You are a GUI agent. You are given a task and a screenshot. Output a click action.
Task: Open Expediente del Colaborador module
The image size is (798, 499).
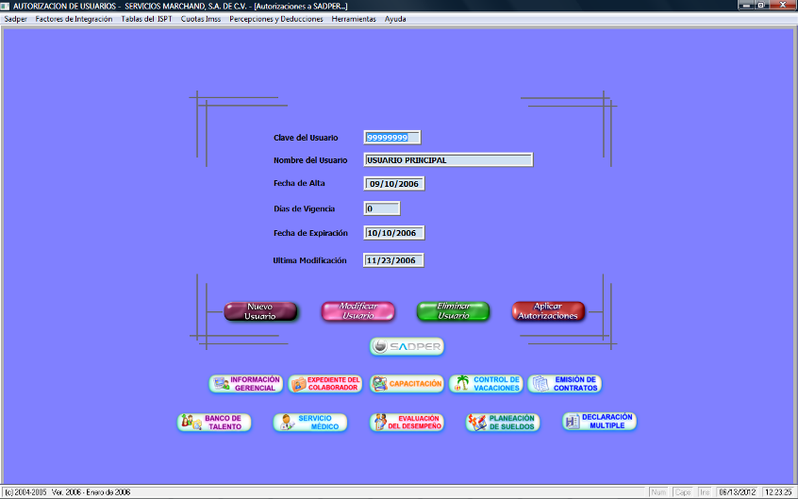point(325,384)
